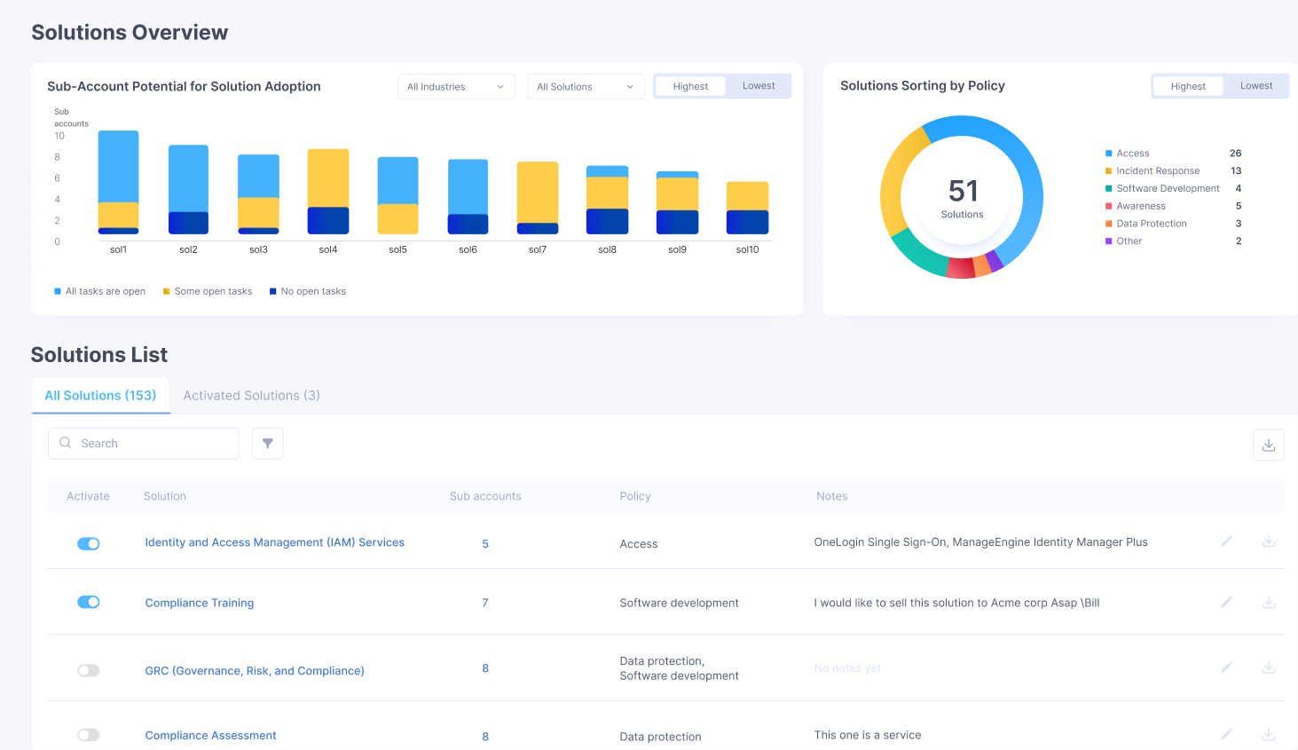Edit notes for Compliance Assessment row
This screenshot has width=1298, height=750.
(1226, 734)
